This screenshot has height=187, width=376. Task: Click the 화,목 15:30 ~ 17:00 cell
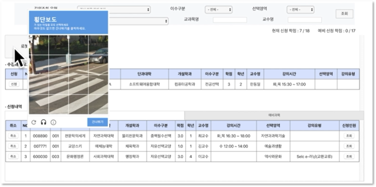coord(289,84)
